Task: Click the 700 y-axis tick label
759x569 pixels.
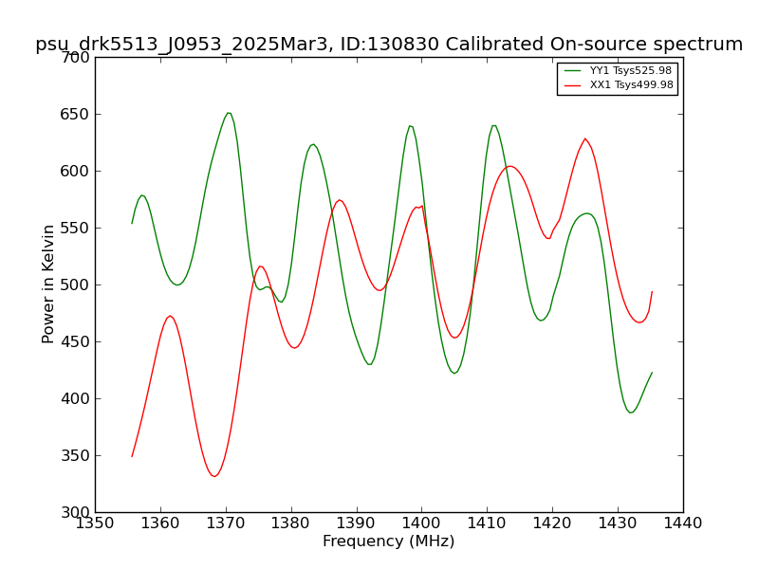Action: tap(75, 58)
